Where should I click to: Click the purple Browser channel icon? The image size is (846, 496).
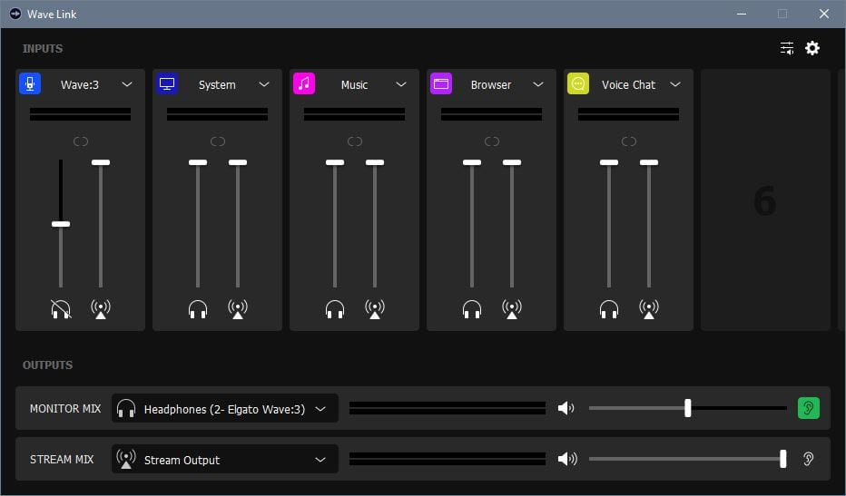[441, 83]
